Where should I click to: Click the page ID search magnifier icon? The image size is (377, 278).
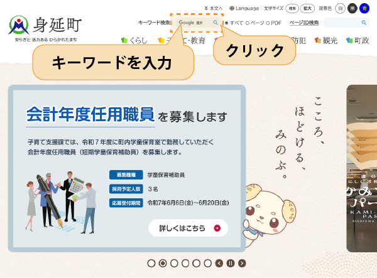tap(364, 23)
